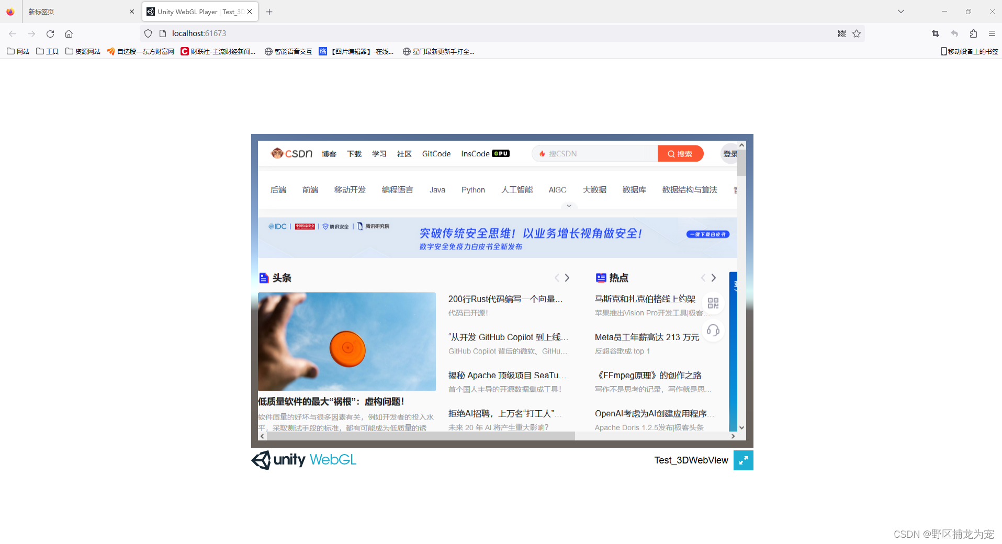Open GitCode in CSDN header

point(436,154)
